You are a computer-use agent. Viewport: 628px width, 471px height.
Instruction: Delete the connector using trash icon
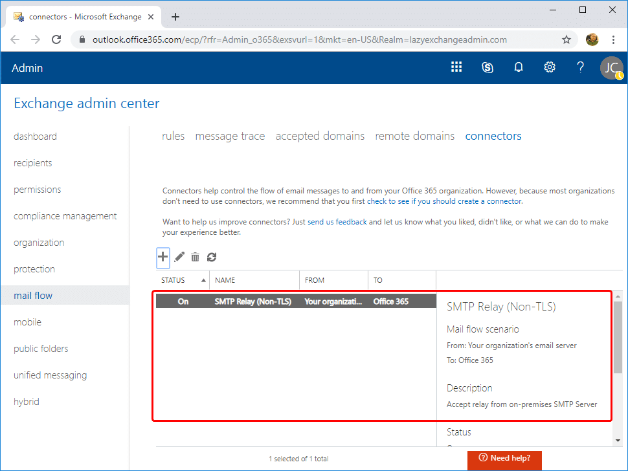click(195, 257)
